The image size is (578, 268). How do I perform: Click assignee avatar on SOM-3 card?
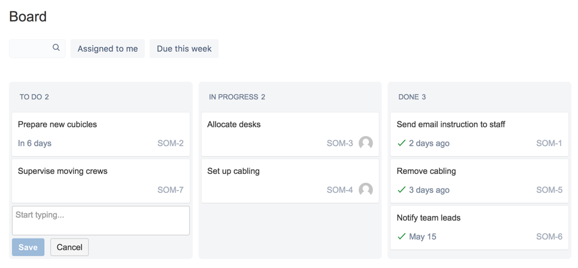366,143
